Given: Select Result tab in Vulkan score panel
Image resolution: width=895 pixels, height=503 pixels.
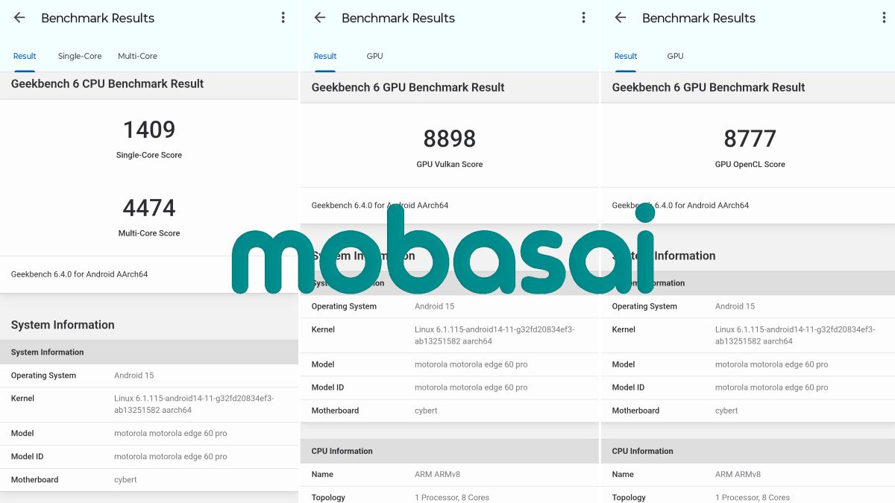Looking at the screenshot, I should (325, 56).
